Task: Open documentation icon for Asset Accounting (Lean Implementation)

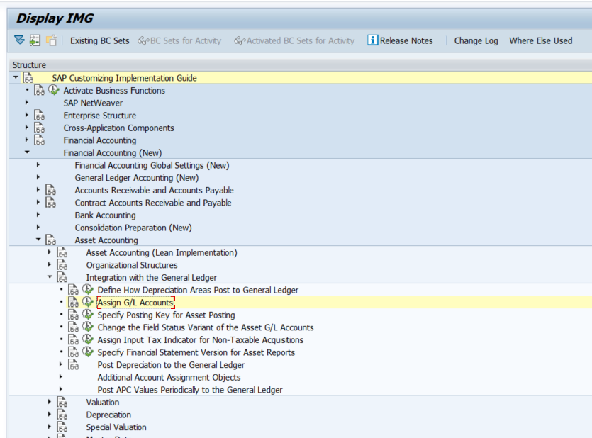Action: pos(62,252)
